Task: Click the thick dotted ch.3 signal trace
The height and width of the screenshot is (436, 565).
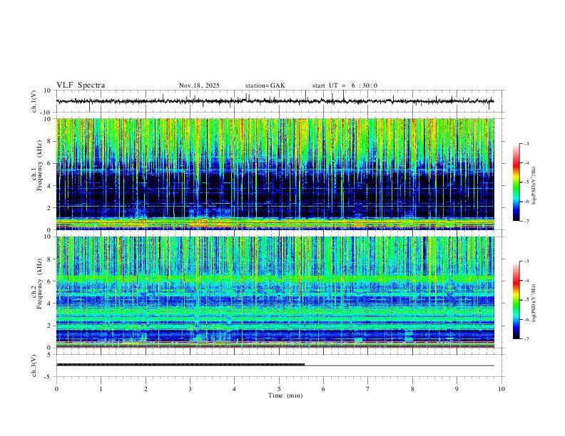Action: pyautogui.click(x=180, y=365)
